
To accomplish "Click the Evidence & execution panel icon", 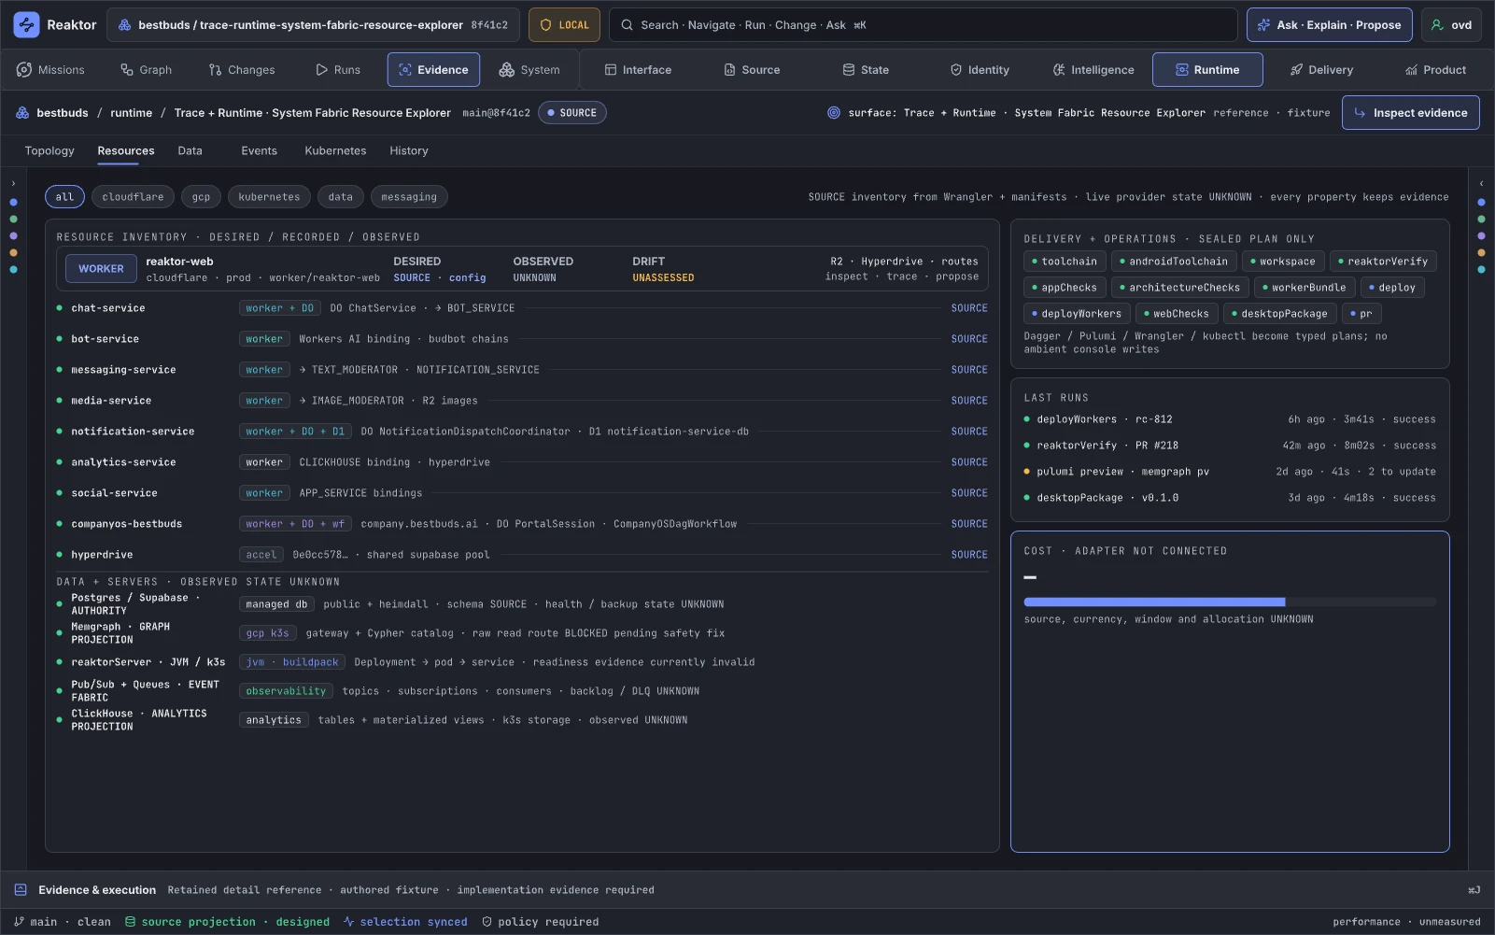I will click(21, 890).
